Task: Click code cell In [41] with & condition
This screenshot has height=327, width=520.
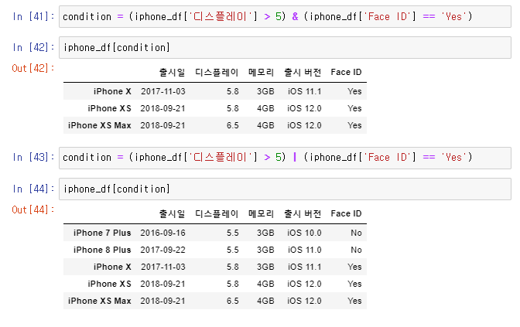Action: pyautogui.click(x=285, y=16)
